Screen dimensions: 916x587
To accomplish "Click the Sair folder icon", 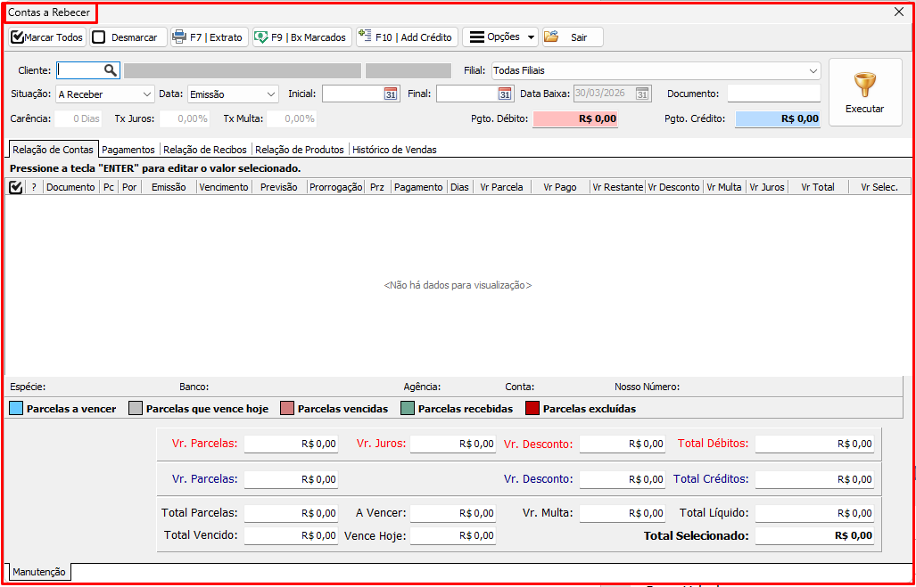I will (551, 37).
